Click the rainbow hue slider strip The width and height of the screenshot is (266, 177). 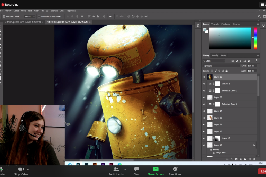pyautogui.click(x=256, y=38)
